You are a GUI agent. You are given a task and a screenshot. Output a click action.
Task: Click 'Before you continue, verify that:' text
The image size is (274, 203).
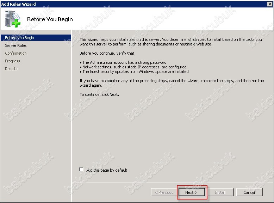tap(108, 53)
